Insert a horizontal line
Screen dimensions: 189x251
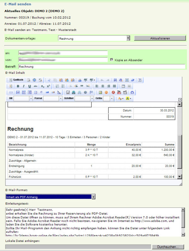pos(129,86)
